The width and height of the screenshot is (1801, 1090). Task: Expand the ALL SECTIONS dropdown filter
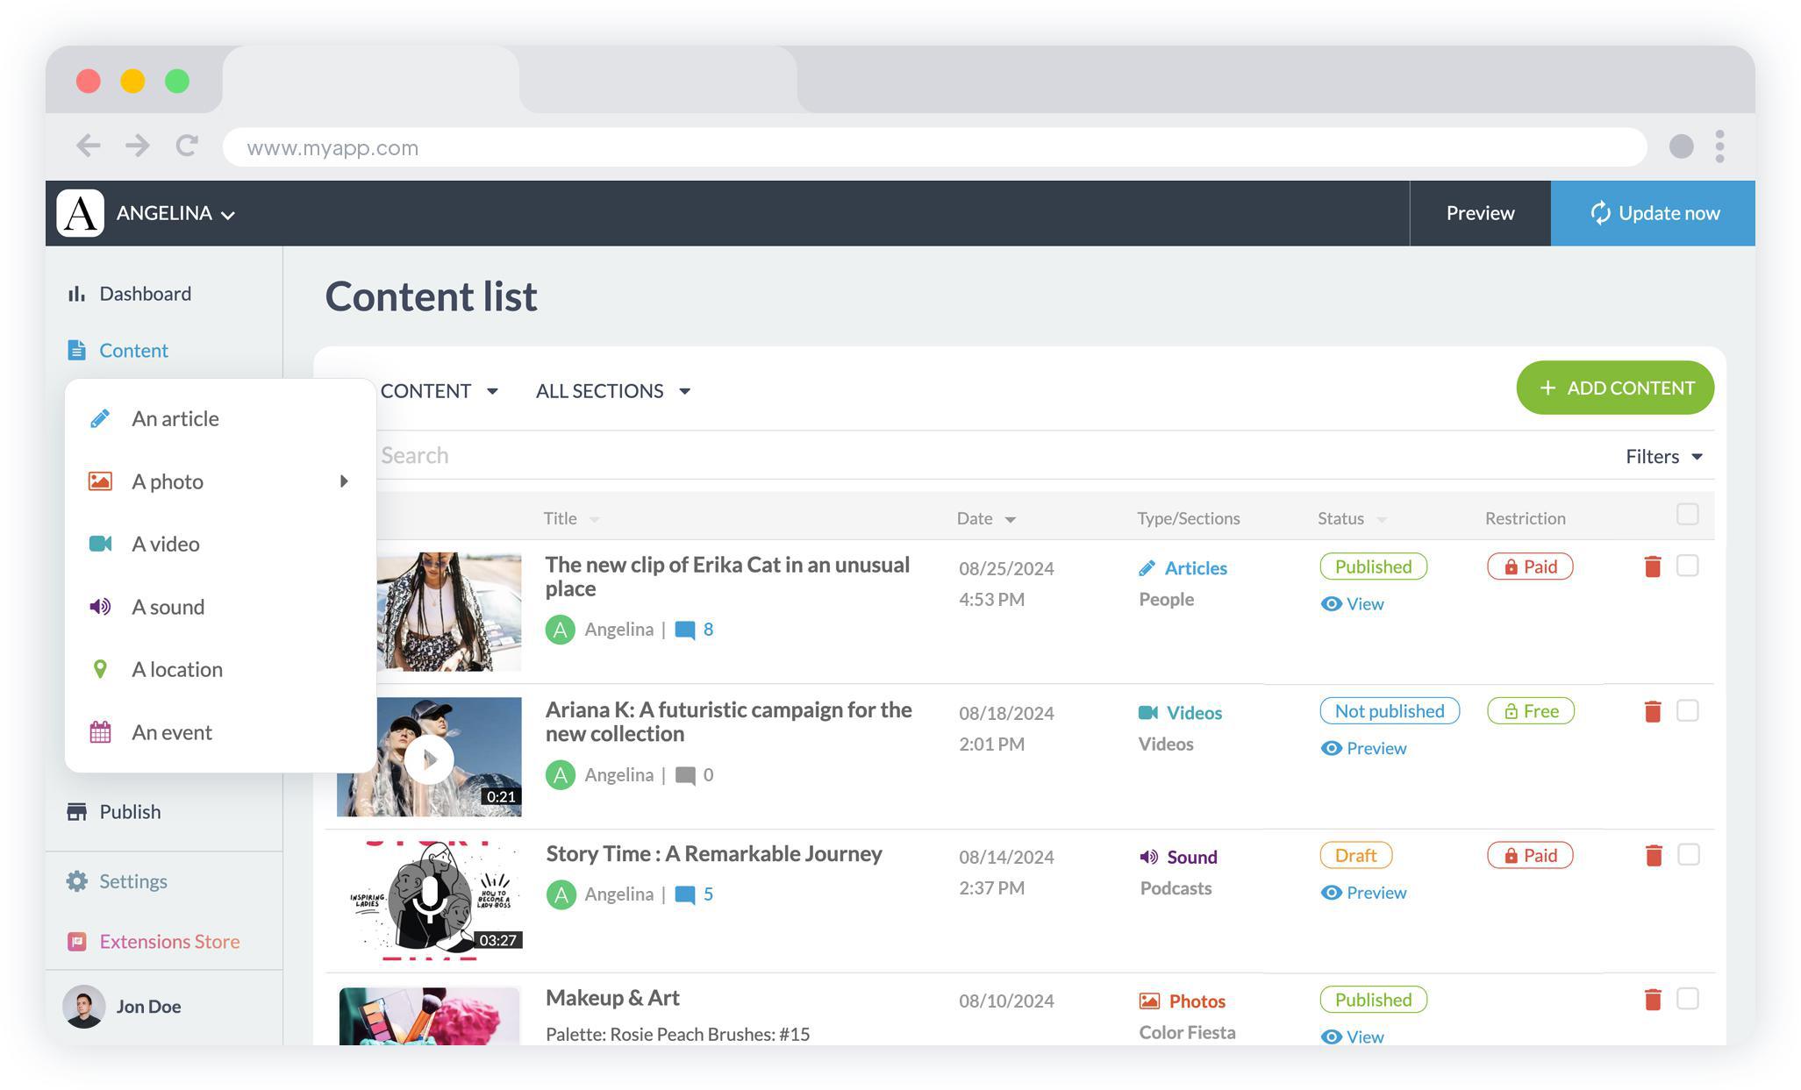point(613,391)
